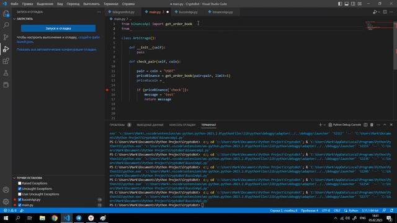Toggle the secondary sidebar layout icon
Screen dimensions: 397x223
tap(353, 4)
